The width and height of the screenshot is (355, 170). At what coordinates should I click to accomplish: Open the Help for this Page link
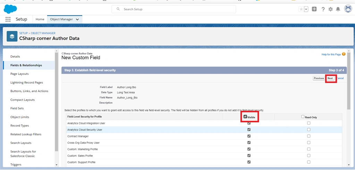(331, 54)
